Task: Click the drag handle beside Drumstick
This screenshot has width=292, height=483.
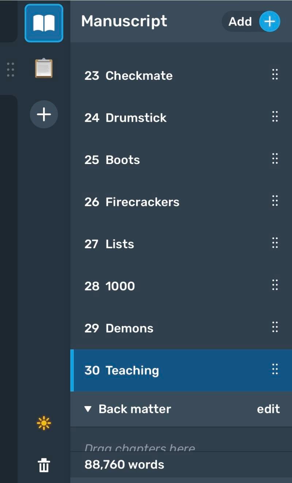Action: coord(275,117)
